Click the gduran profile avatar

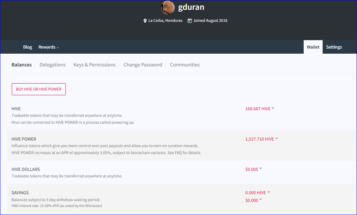tap(168, 8)
